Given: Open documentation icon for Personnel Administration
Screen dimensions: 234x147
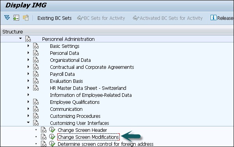Looking at the screenshot, I should coord(28,39).
